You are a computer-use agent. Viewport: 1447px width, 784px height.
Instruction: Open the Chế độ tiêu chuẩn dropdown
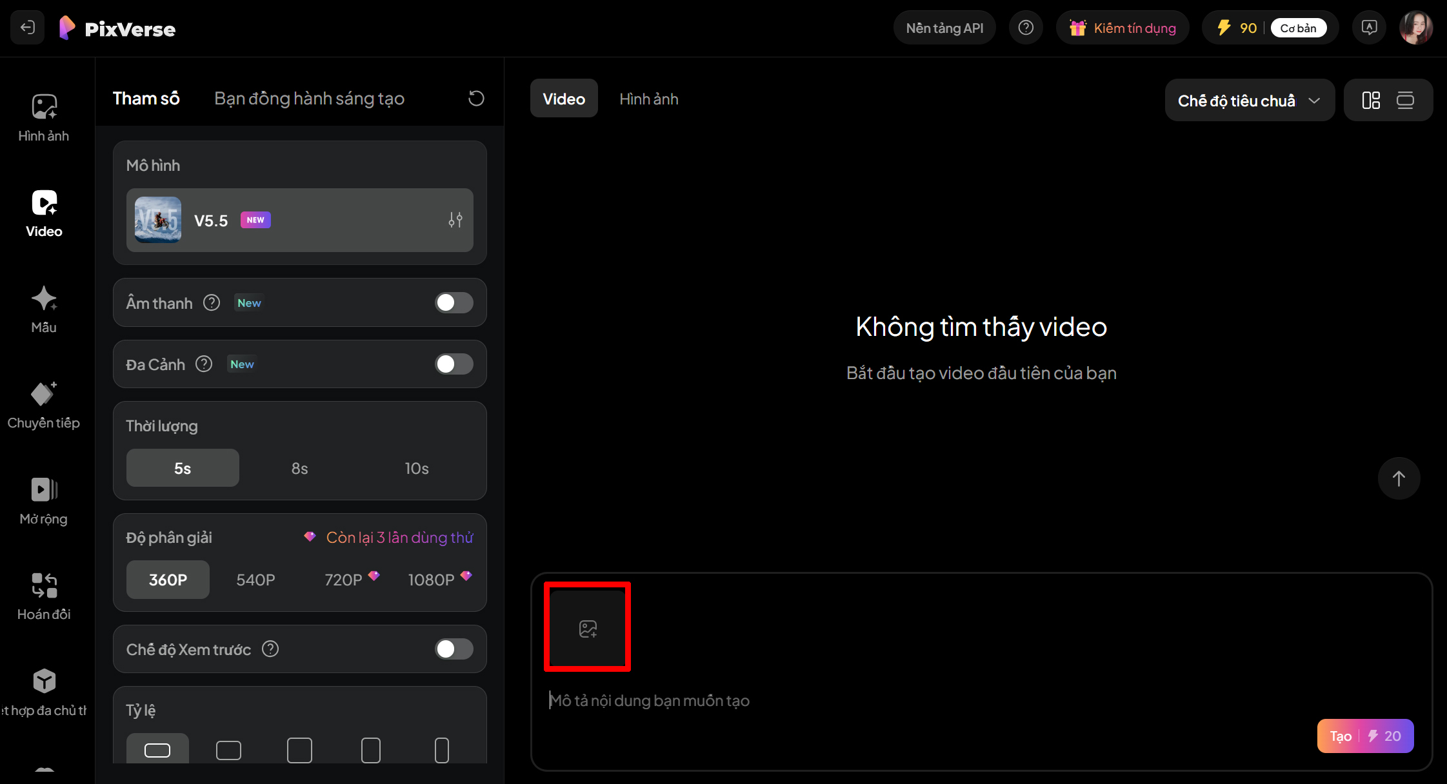click(1249, 100)
